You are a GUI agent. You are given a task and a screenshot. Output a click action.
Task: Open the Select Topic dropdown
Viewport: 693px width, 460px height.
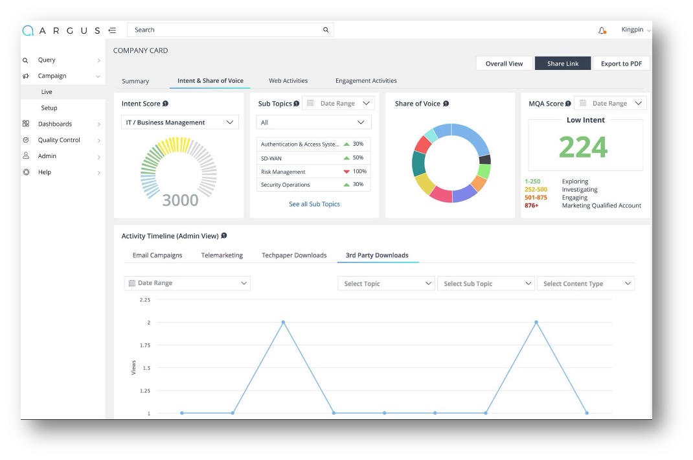(386, 284)
